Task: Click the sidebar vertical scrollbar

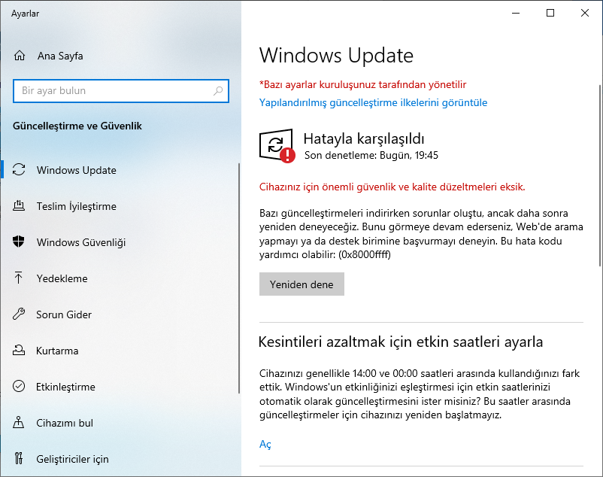Action: [239, 278]
